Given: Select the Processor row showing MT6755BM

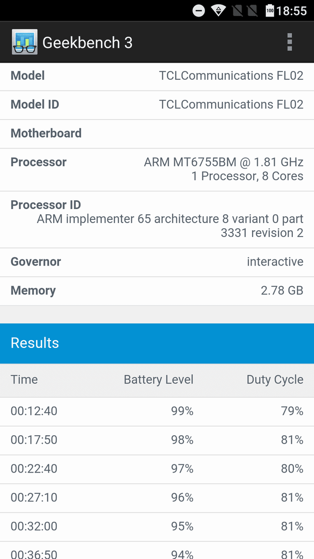Looking at the screenshot, I should [x=157, y=170].
